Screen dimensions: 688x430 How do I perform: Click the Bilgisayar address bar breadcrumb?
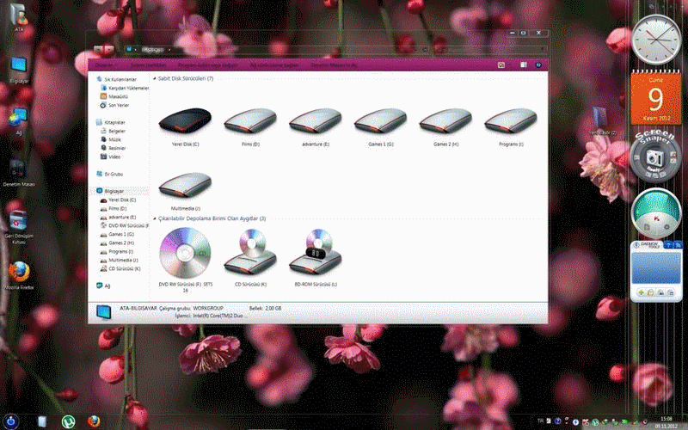[x=153, y=50]
